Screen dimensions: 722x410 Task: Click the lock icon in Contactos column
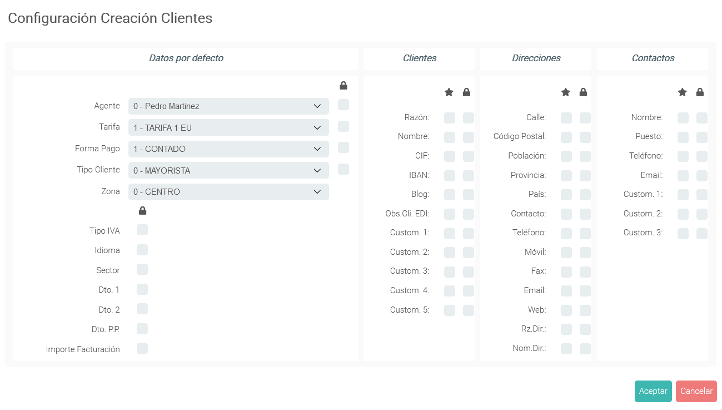tap(700, 92)
